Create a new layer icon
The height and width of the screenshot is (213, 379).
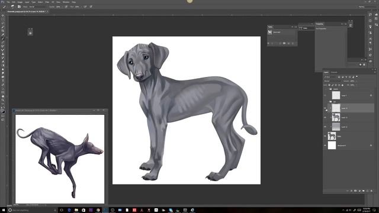pyautogui.click(x=367, y=191)
